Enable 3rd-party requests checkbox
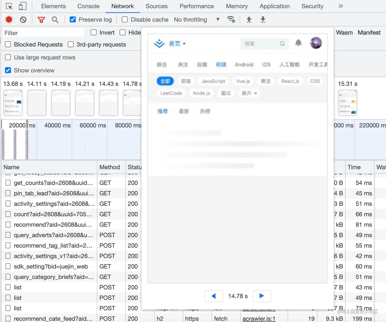 (x=71, y=44)
